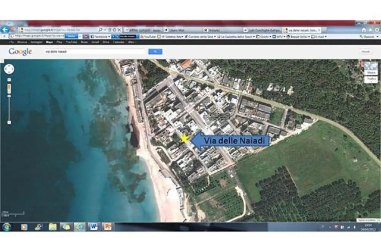
Task: Open PowerPoint from the taskbar
Action: pyautogui.click(x=107, y=227)
